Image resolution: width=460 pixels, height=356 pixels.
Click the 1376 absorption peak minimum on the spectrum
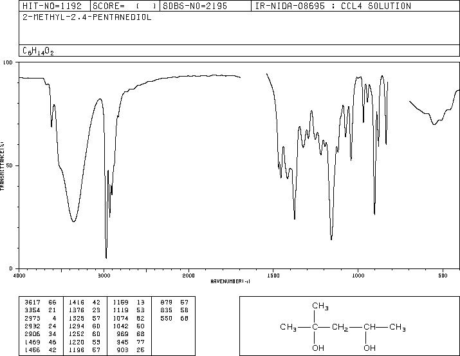tap(295, 219)
